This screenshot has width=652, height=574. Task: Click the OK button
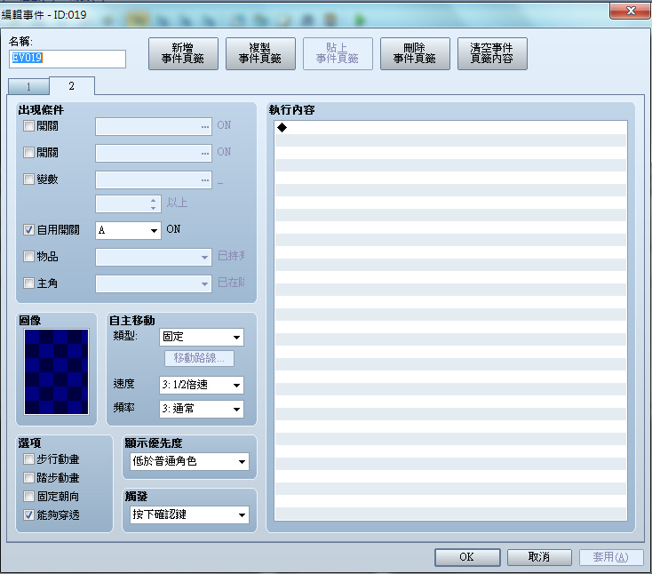467,557
